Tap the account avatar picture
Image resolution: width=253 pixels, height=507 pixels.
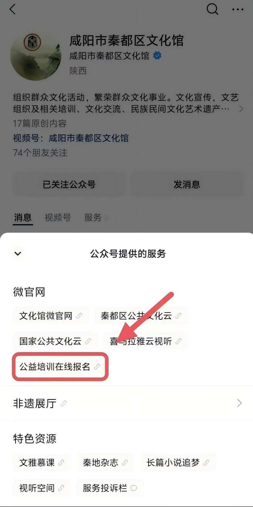[36, 55]
